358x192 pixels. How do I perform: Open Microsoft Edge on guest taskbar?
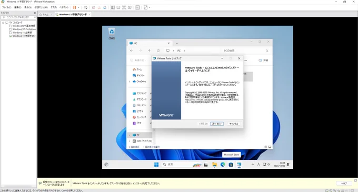click(x=223, y=165)
